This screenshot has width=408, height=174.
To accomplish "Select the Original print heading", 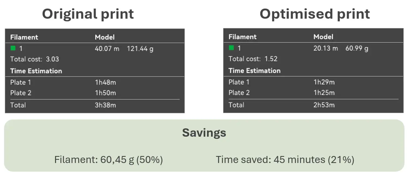I will tap(88, 14).
